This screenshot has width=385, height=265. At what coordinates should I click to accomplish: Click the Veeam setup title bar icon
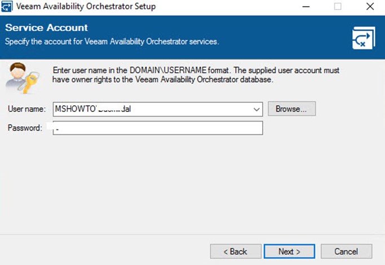[6, 6]
